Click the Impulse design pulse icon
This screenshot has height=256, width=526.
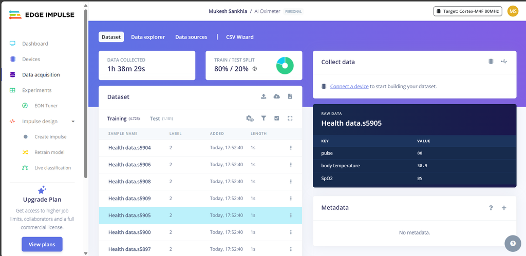12,121
